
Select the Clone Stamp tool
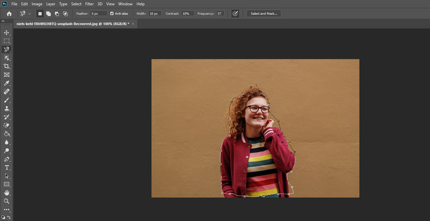point(7,108)
